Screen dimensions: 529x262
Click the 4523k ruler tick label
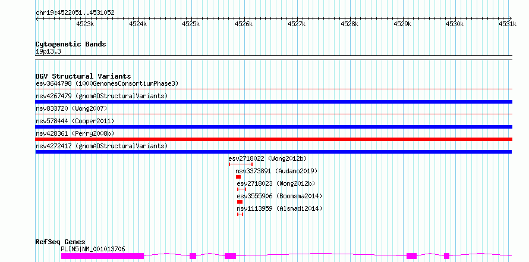[86, 24]
